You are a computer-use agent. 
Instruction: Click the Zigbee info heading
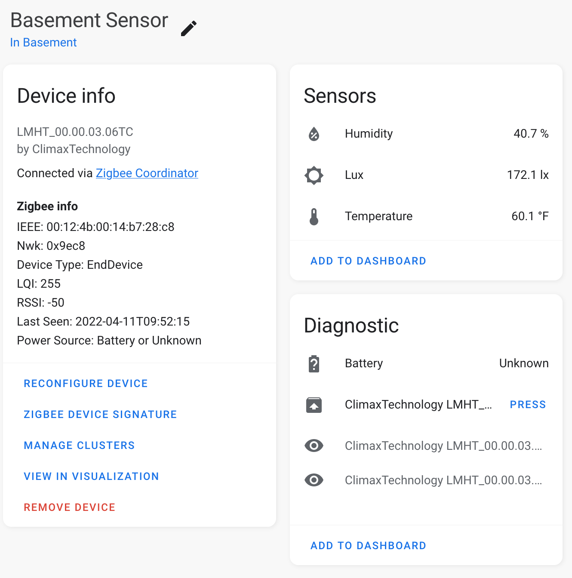tap(47, 206)
